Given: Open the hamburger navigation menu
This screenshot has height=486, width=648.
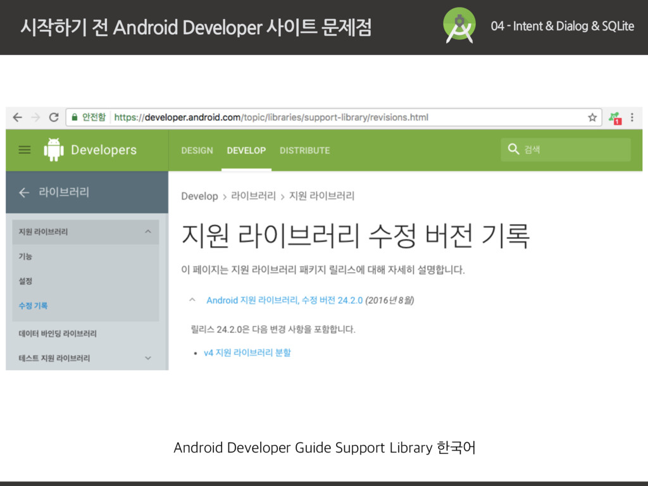Looking at the screenshot, I should pos(25,150).
